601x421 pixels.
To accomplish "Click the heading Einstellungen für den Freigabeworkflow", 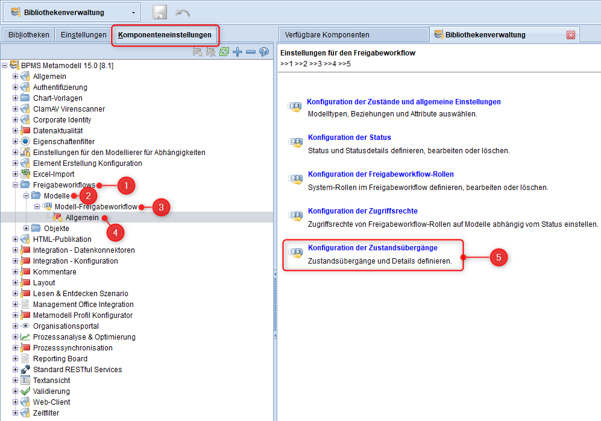I will pyautogui.click(x=348, y=53).
